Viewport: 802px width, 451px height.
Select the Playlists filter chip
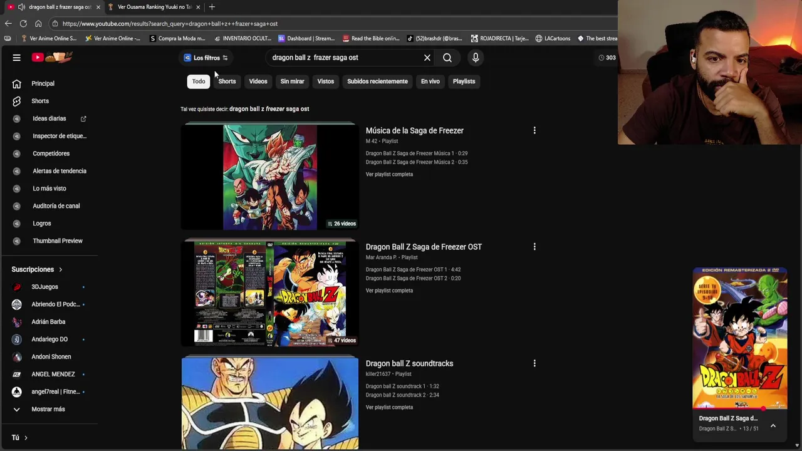[x=464, y=81]
